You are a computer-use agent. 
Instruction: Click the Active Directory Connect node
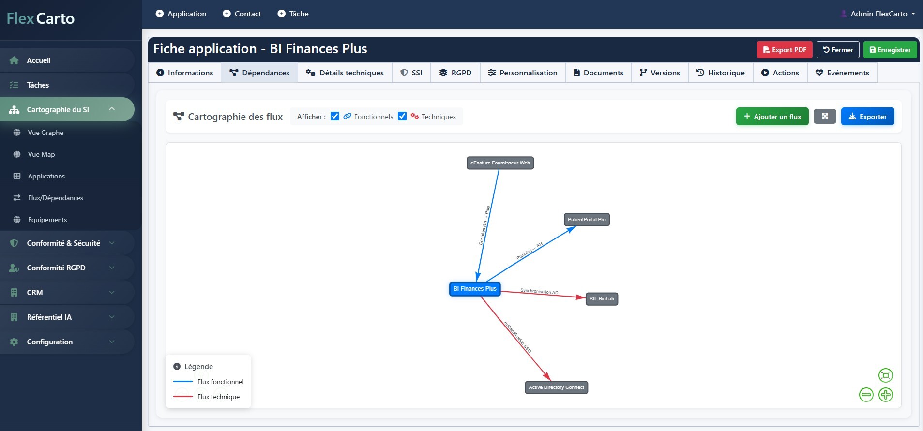[556, 387]
